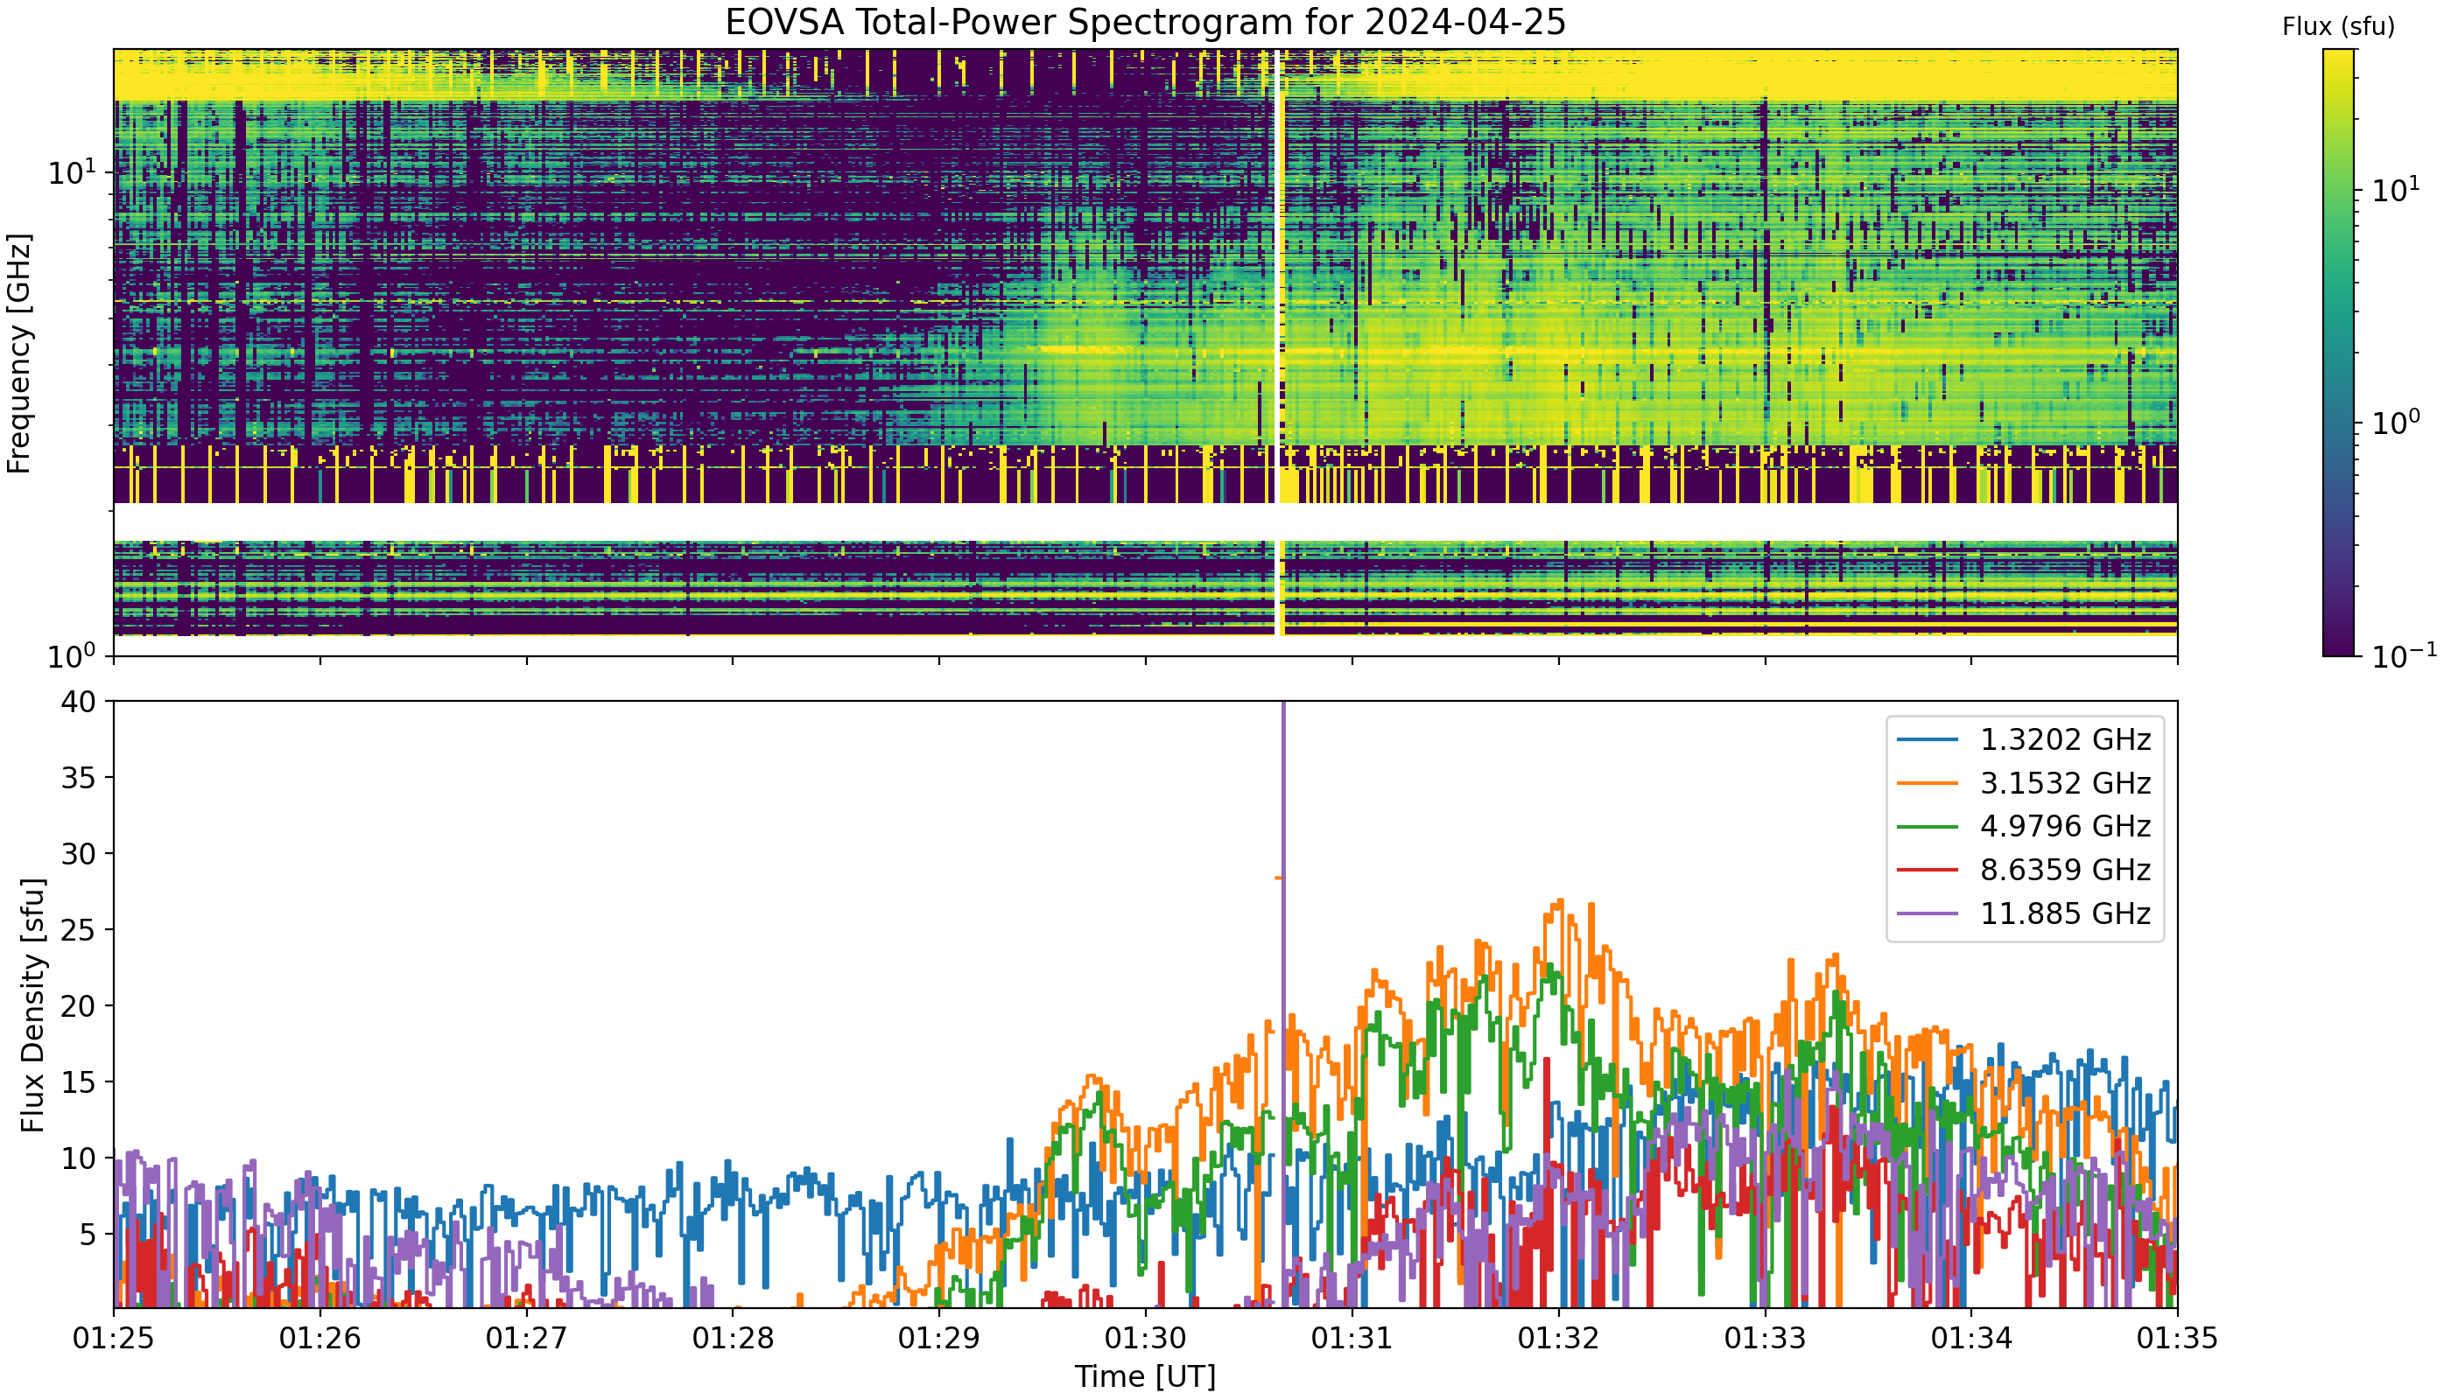Viewport: 2451px width, 1400px height.
Task: Click the 01:32 tick label on time axis
Action: (1558, 1339)
